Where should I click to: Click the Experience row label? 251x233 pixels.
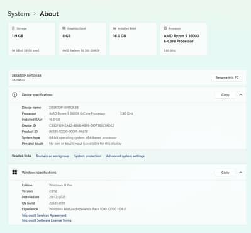pyautogui.click(x=30, y=209)
